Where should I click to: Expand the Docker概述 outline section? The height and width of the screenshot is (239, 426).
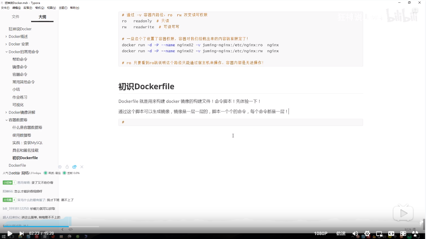pos(6,37)
